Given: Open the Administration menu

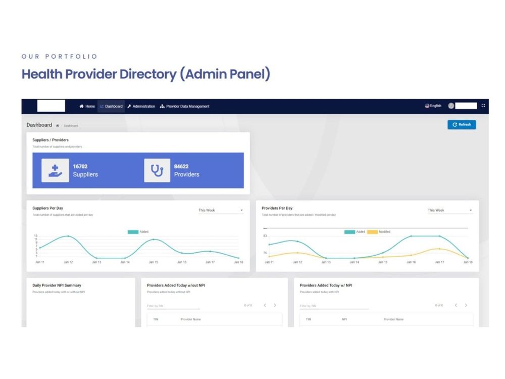Looking at the screenshot, I should point(143,106).
